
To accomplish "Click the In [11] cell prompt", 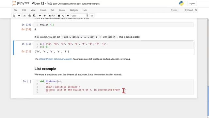I will click(27, 44).
